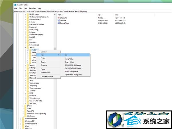Viewport: 172px width, 129px height.
Task: Open the Favorites menu
Action: 32,8
